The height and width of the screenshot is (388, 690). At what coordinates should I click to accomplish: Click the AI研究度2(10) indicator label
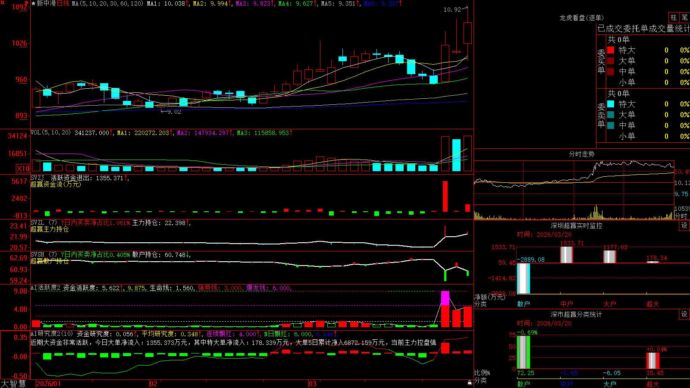[x=52, y=334]
